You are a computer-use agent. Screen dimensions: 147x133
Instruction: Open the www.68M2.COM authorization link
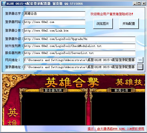[116, 129]
